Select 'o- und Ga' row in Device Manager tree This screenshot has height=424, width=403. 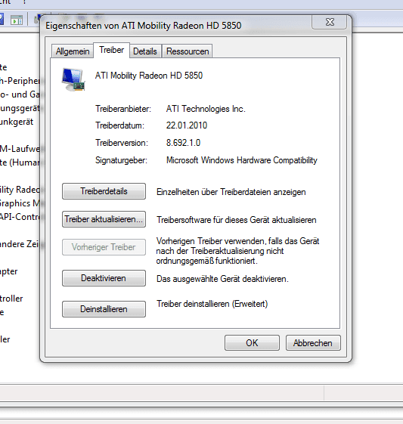pyautogui.click(x=20, y=94)
